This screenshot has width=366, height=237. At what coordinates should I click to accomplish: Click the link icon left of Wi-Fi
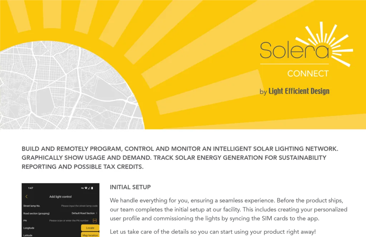[x=82, y=188]
